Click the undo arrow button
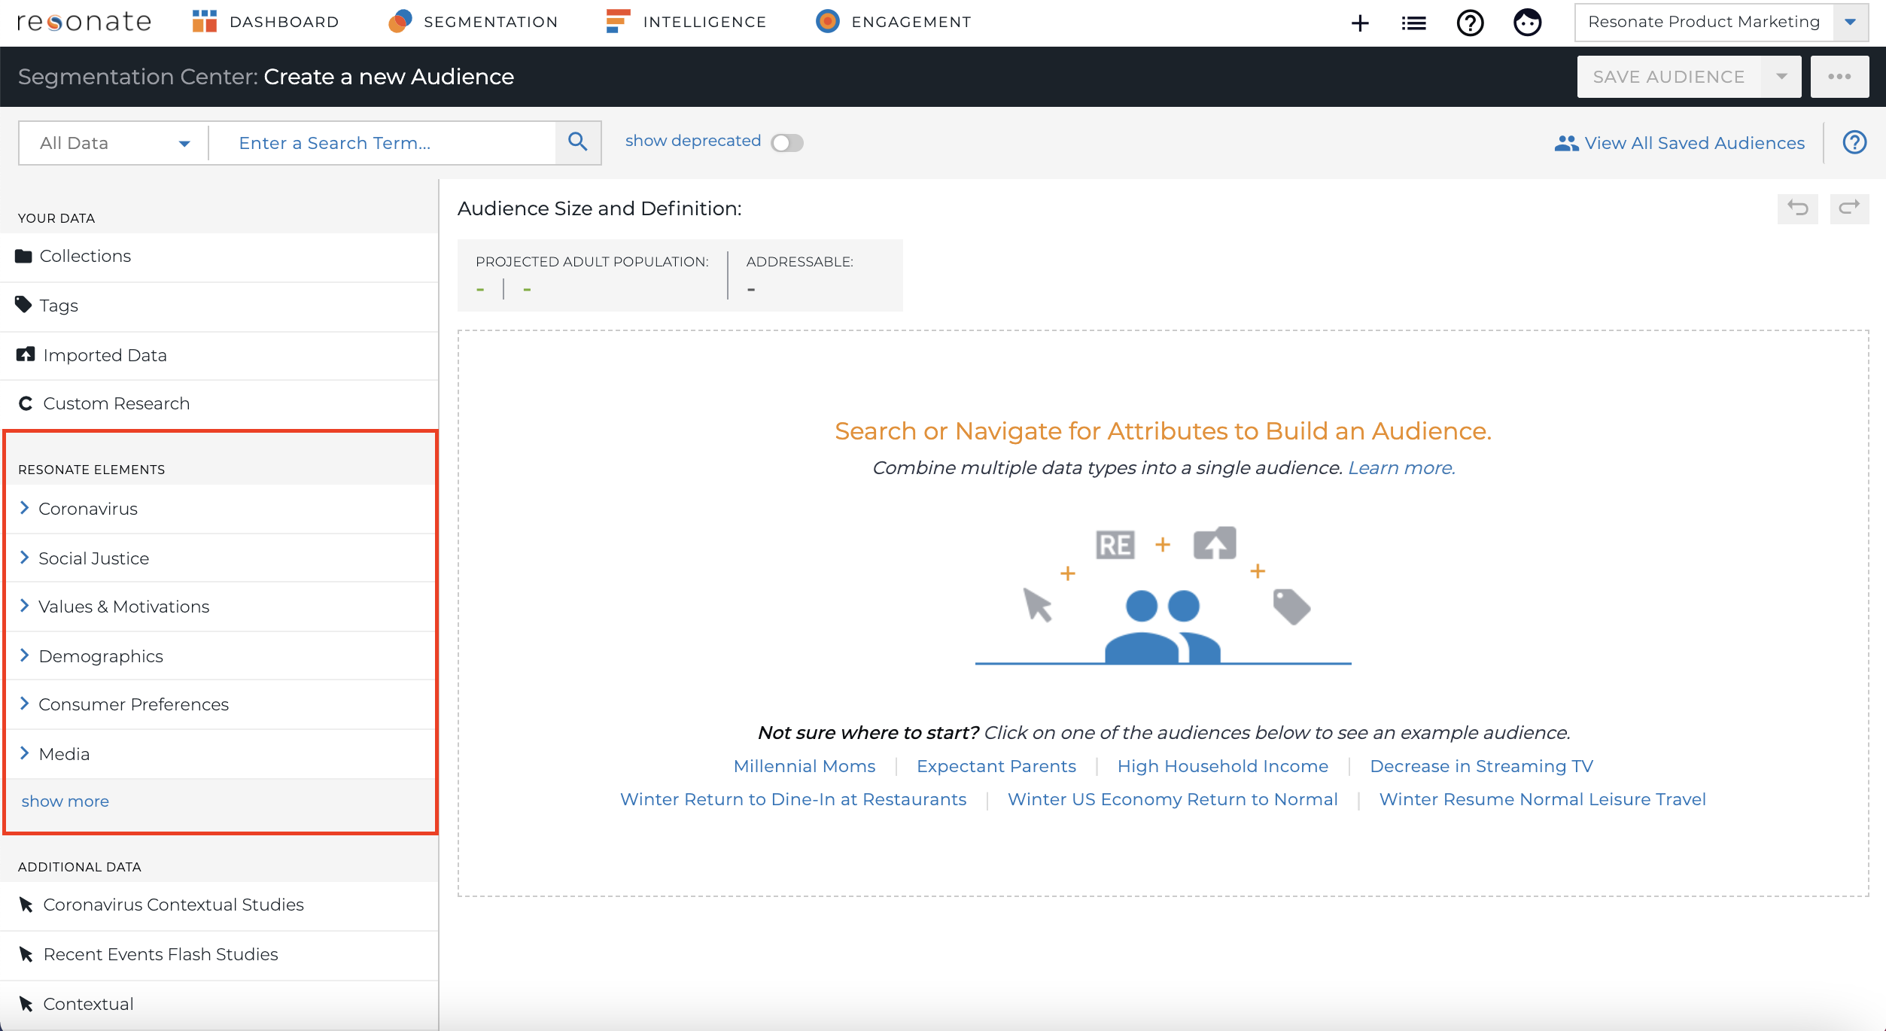Image resolution: width=1886 pixels, height=1031 pixels. tap(1798, 208)
